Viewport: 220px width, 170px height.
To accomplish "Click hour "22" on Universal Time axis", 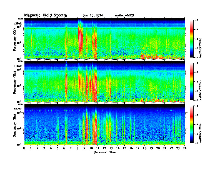I will click(x=171, y=148).
